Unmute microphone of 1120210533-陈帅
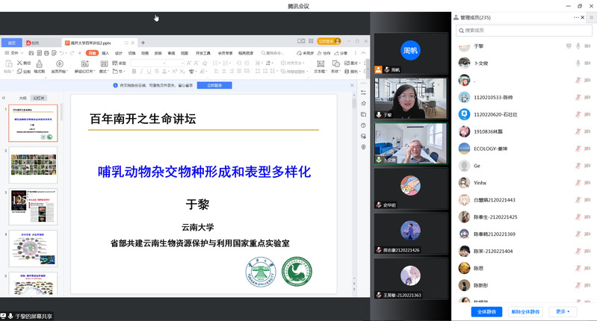The width and height of the screenshot is (597, 321). [578, 96]
